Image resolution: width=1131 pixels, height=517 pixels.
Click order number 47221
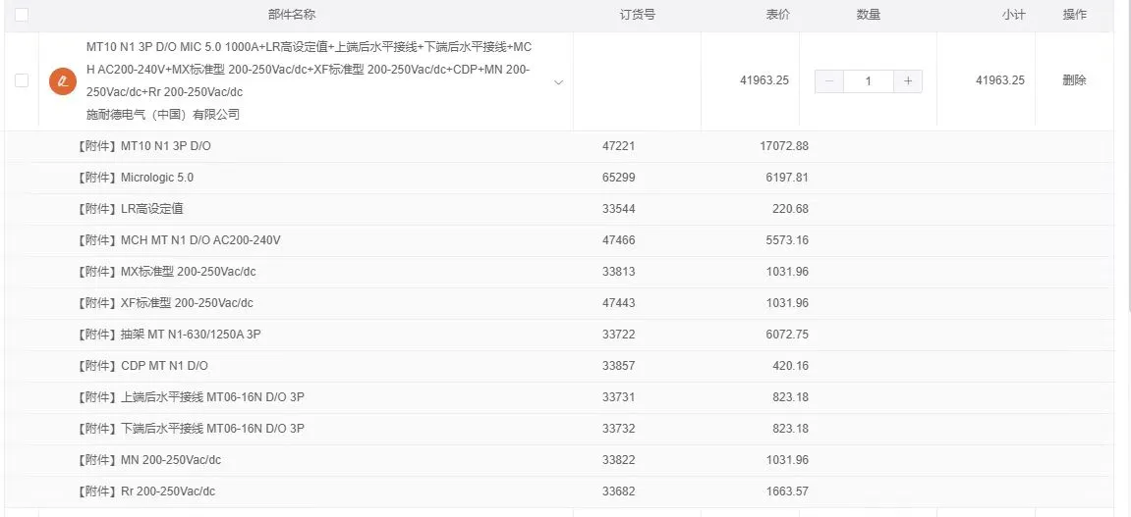619,146
